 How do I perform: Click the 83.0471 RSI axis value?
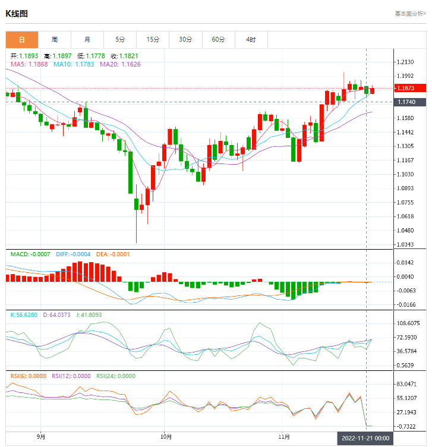[406, 384]
